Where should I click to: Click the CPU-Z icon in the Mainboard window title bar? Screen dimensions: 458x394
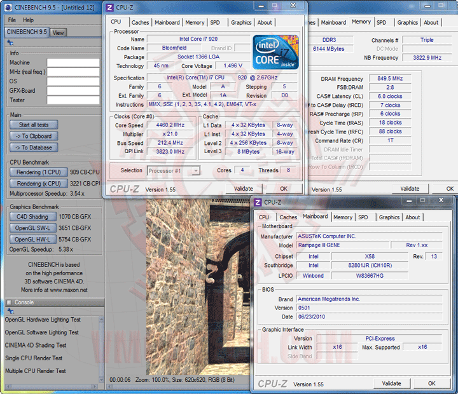(x=258, y=202)
